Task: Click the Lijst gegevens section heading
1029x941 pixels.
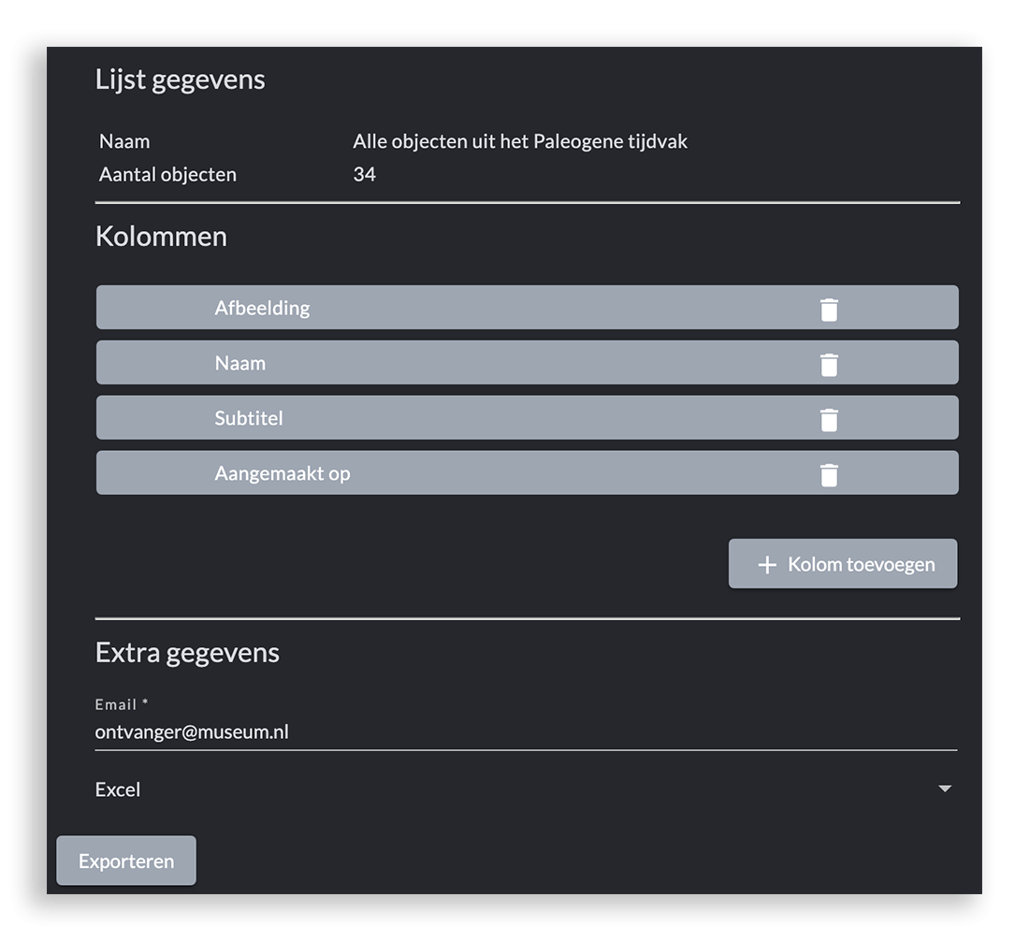Action: click(x=180, y=80)
